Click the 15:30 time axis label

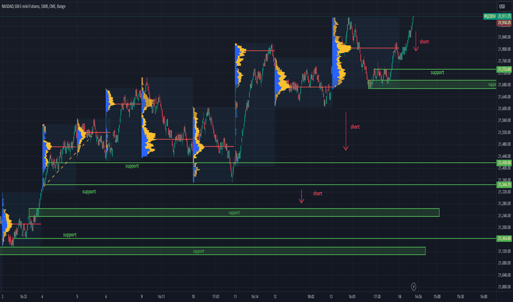click(460, 297)
